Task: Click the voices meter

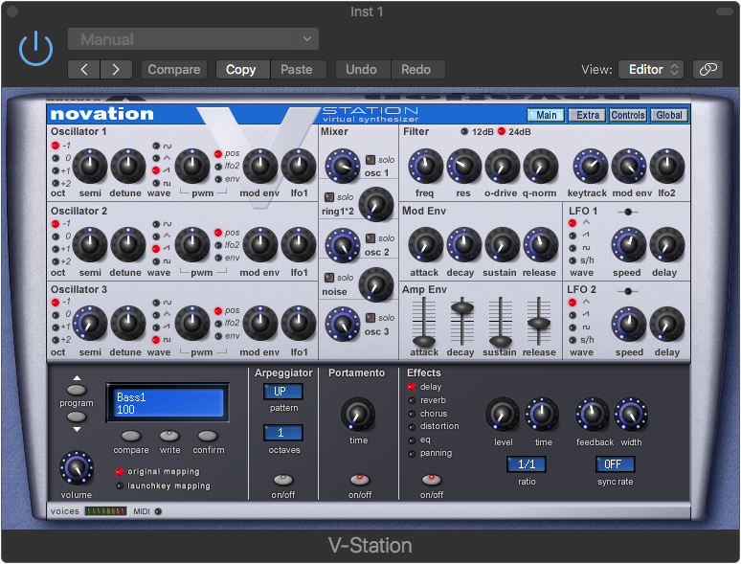Action: click(106, 511)
